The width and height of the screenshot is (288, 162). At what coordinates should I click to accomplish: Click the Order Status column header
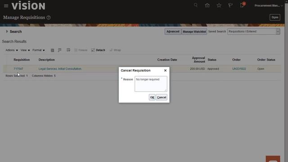coord(266,60)
